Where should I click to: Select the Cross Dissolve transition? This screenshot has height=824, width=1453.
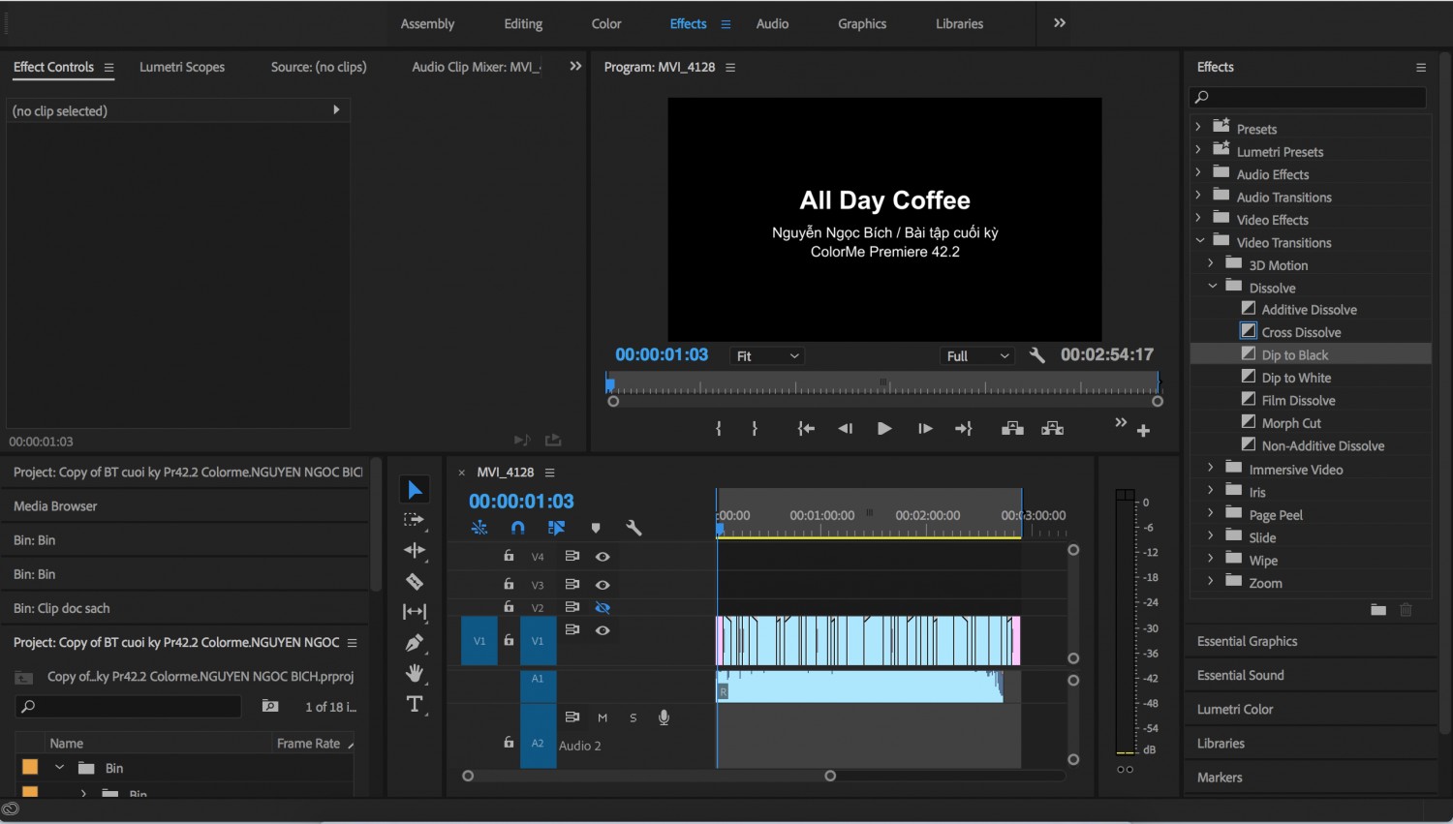tap(1301, 332)
